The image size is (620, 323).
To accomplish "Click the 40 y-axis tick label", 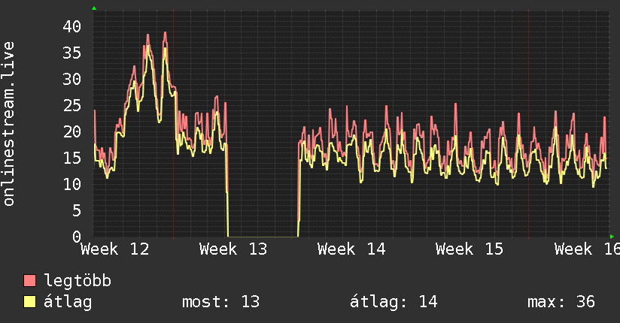I will click(x=72, y=27).
